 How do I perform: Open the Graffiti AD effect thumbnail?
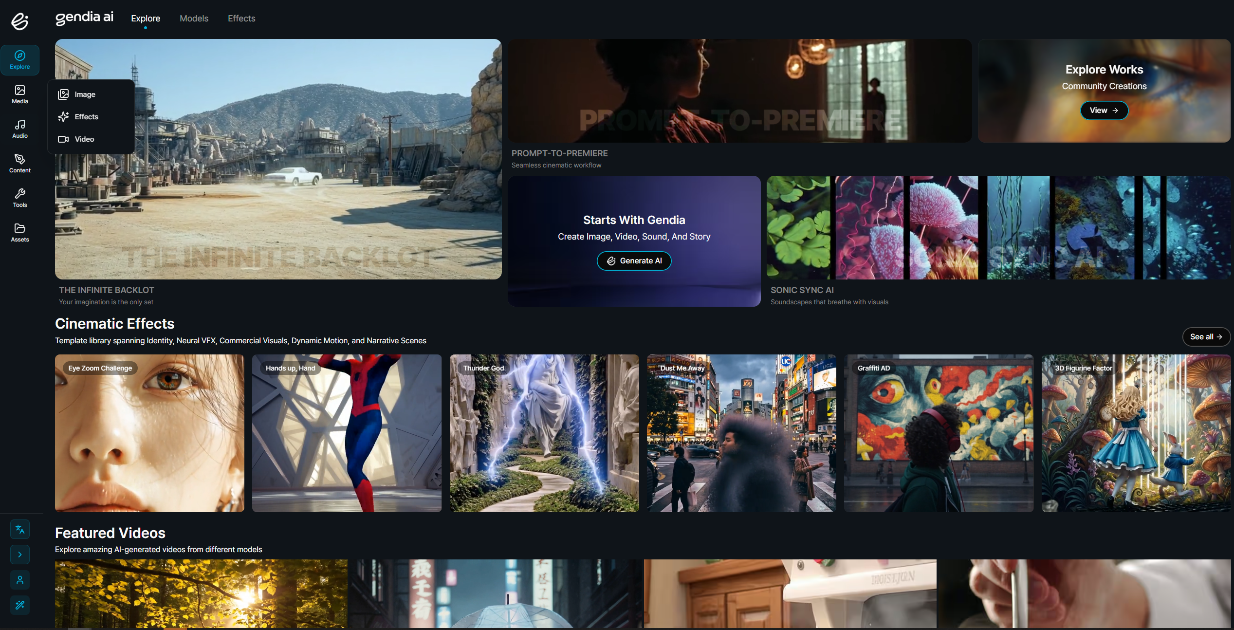click(x=938, y=433)
